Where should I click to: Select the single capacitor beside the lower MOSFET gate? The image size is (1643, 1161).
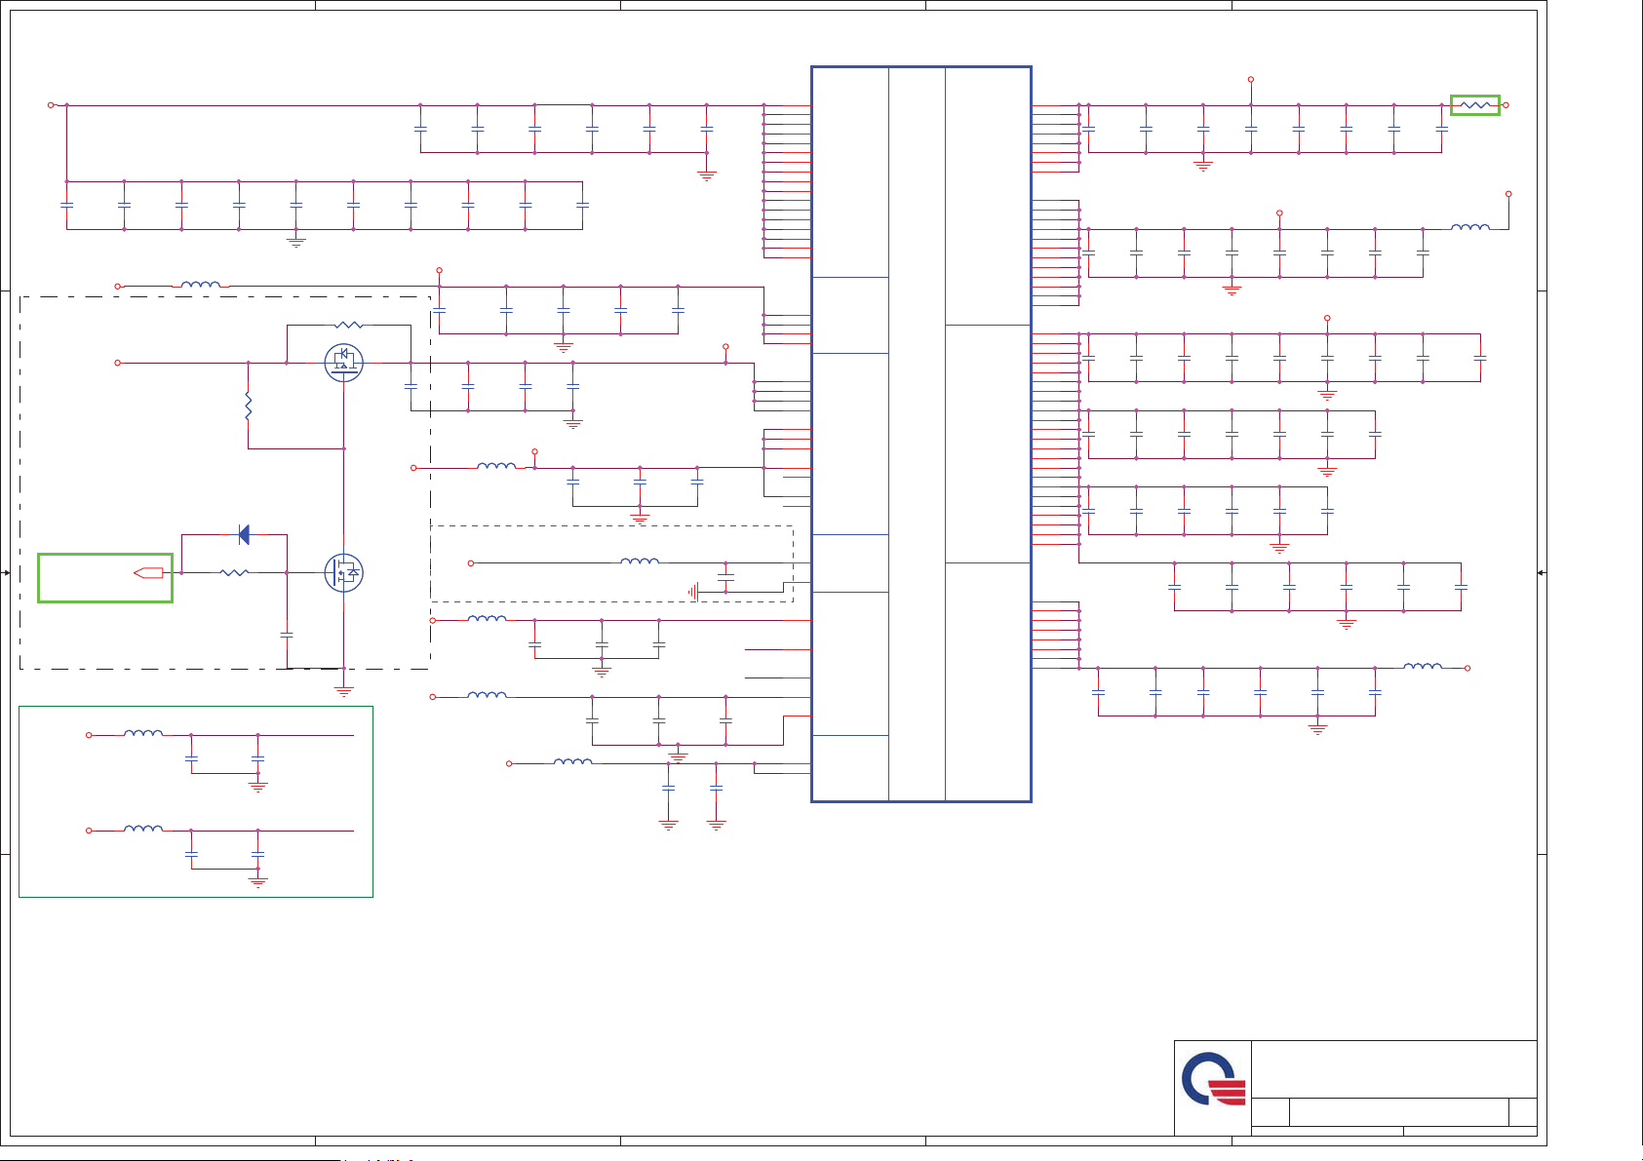(287, 635)
